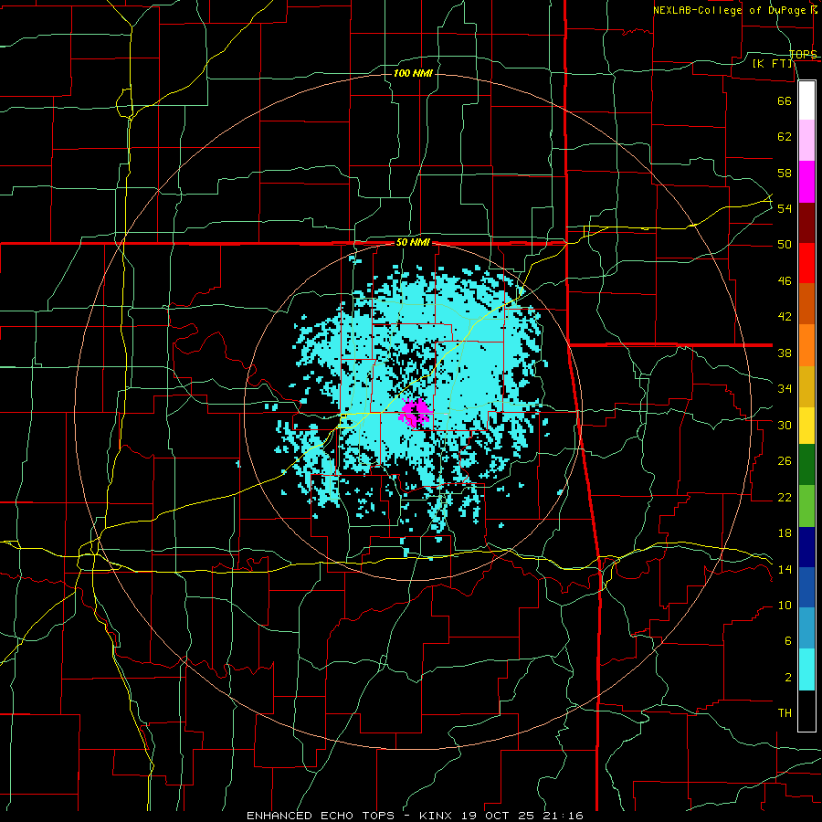Choose the gold mustard legend swatch
The image size is (822, 822).
point(806,386)
